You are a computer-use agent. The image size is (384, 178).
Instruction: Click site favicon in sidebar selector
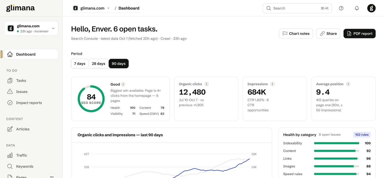point(11,28)
